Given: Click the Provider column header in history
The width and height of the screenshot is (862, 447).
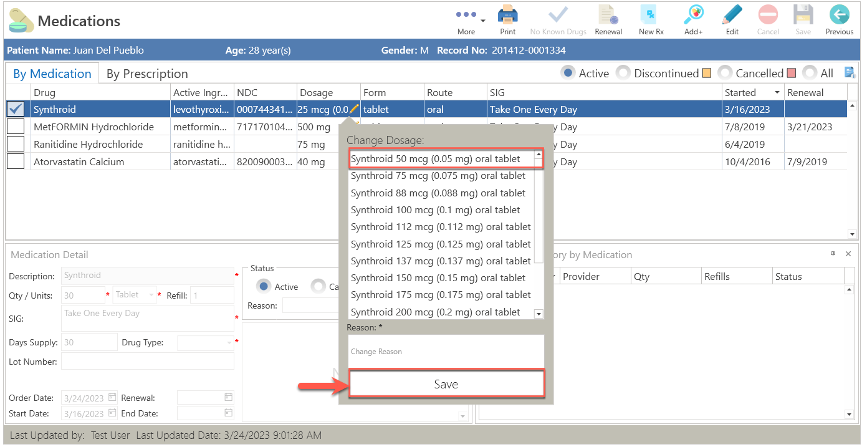Looking at the screenshot, I should pos(594,276).
